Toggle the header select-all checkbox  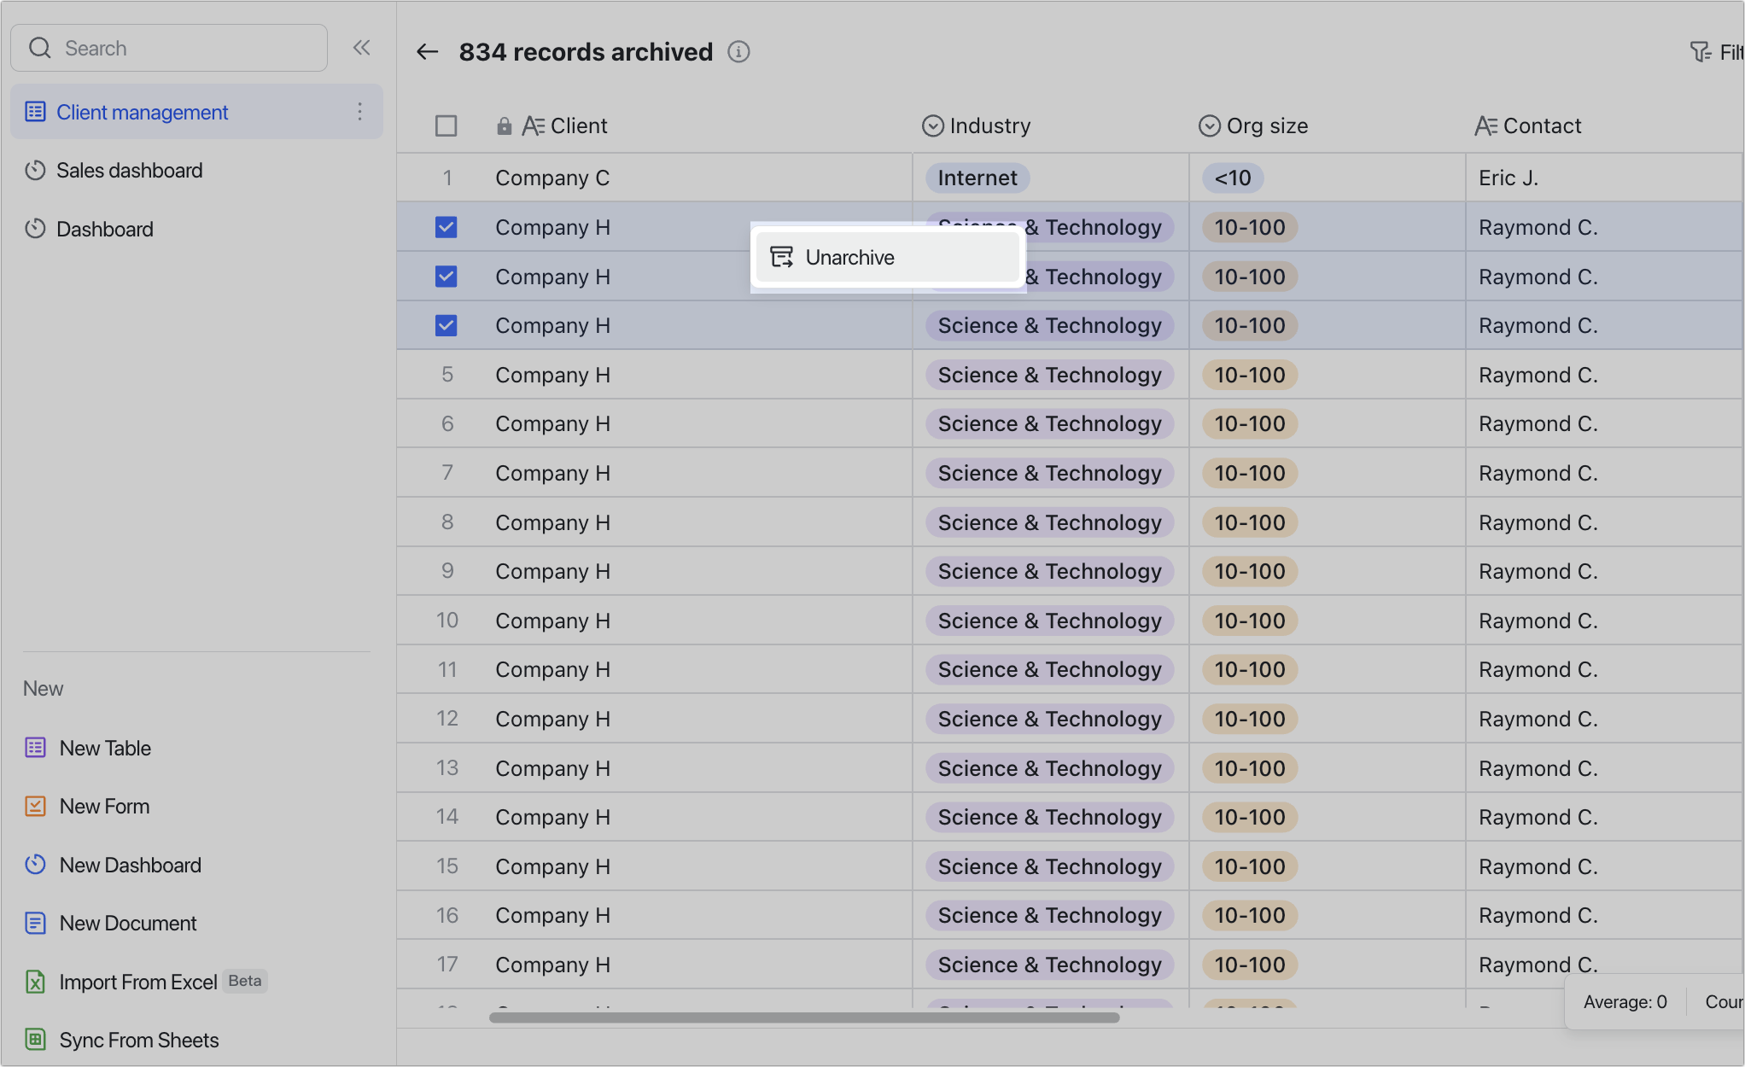tap(446, 125)
